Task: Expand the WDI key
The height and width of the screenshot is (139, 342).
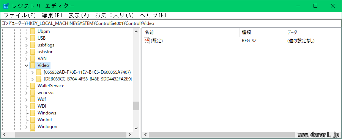Action: pos(27,107)
